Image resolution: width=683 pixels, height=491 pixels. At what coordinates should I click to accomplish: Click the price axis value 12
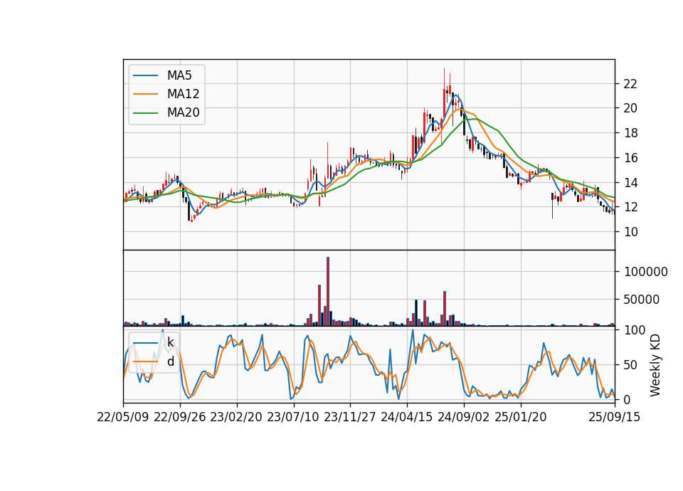click(631, 207)
